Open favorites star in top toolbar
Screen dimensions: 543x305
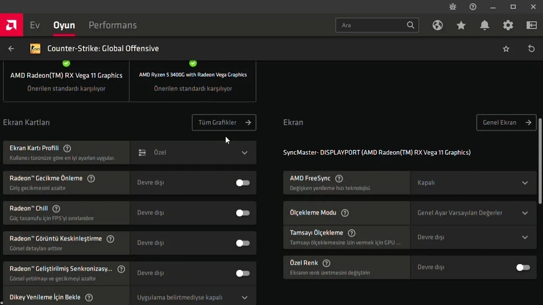point(461,25)
